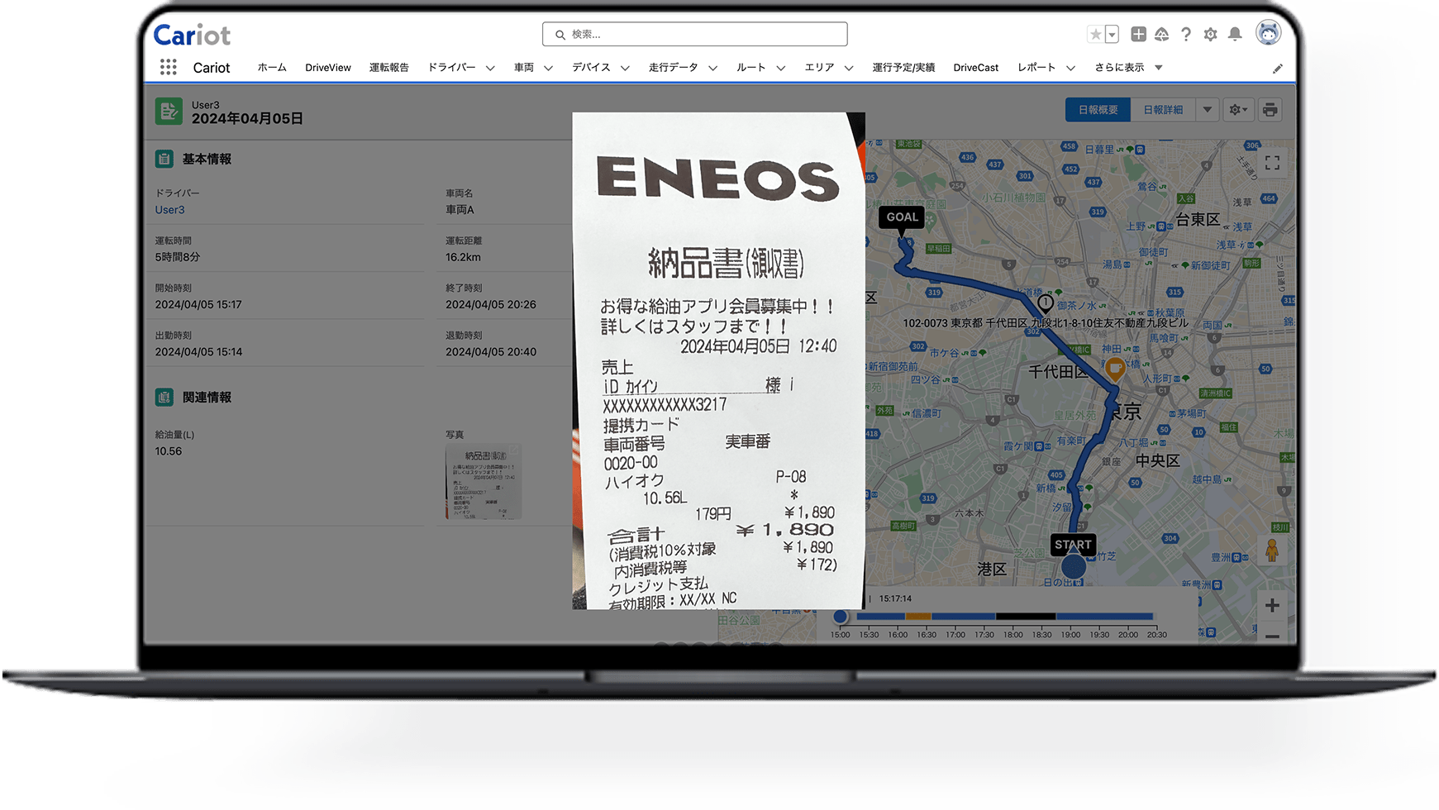
Task: Select the 日報詳細 button
Action: (x=1163, y=110)
